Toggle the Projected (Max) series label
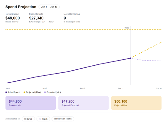This screenshot has height=125, width=167. (x=33, y=92)
